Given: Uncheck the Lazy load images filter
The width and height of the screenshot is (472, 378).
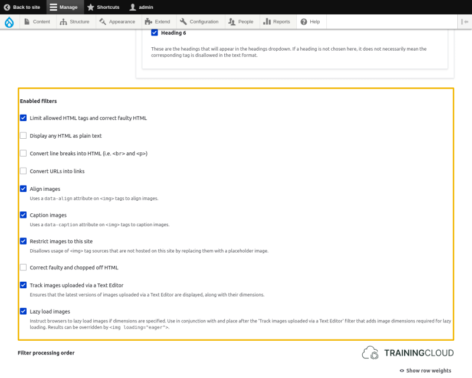Looking at the screenshot, I should tap(23, 311).
